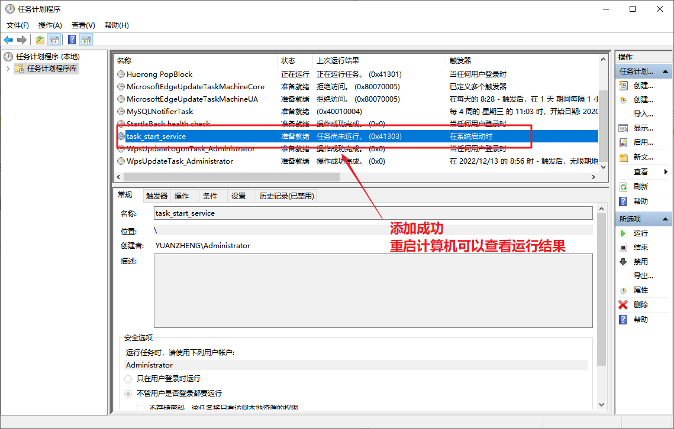
Task: Toggle the 'Do not store password' checkbox
Action: pyautogui.click(x=141, y=408)
